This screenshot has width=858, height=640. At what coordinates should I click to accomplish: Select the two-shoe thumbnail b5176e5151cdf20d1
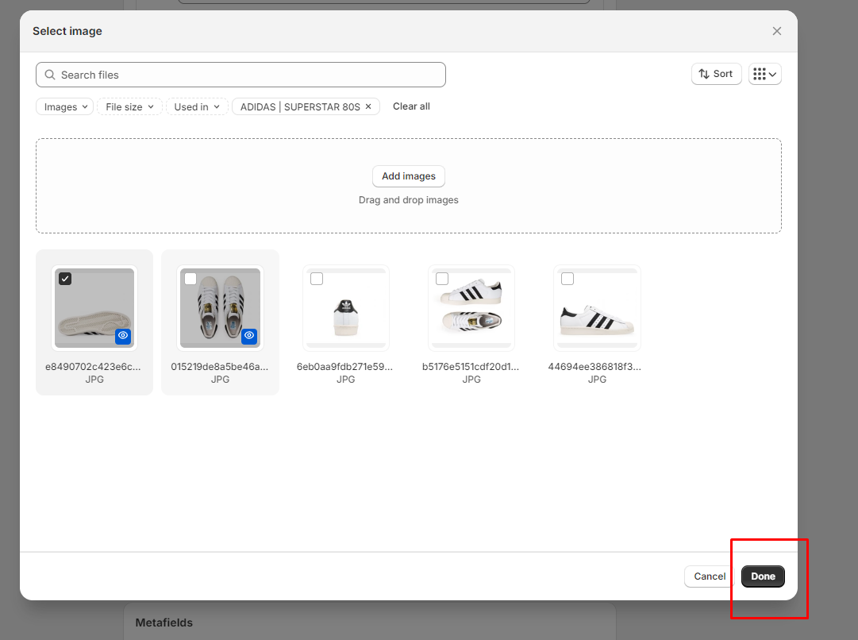(471, 308)
